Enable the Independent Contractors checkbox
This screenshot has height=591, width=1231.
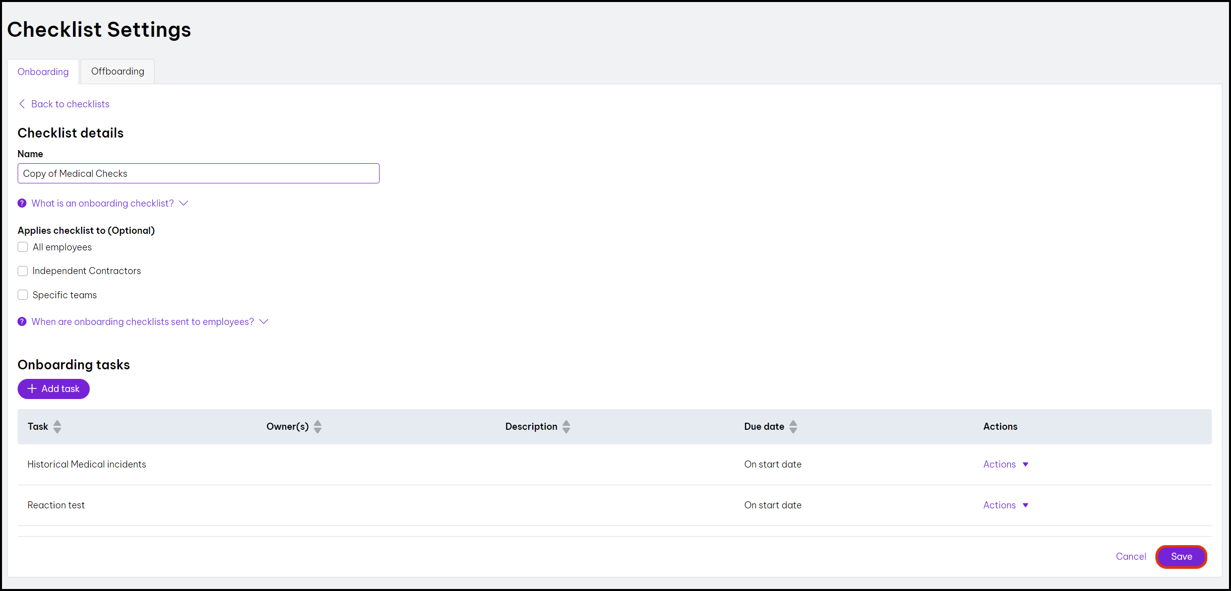[23, 271]
